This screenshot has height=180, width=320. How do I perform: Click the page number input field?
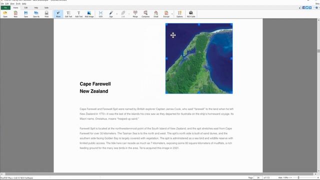click(x=258, y=178)
